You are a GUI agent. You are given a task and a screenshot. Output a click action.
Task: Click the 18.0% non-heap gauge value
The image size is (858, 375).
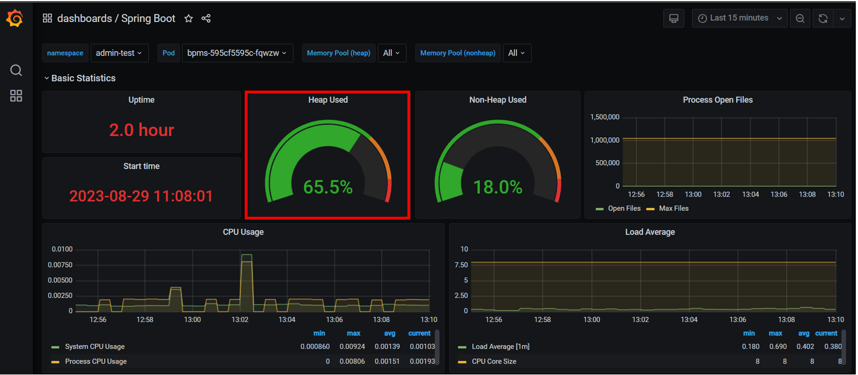pyautogui.click(x=498, y=187)
